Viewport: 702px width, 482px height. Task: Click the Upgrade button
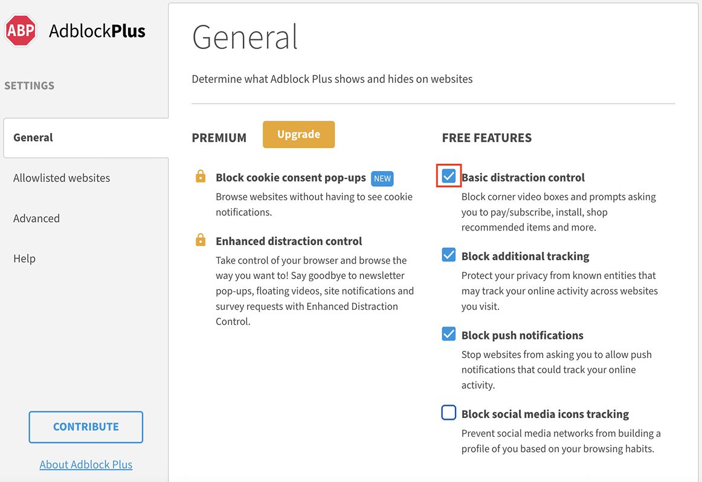click(298, 134)
